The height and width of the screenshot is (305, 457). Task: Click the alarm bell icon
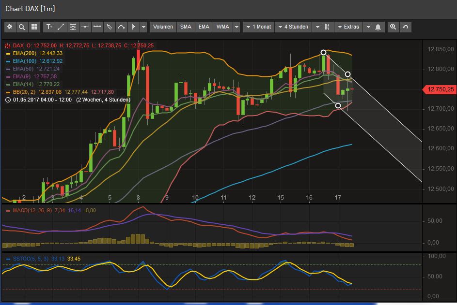pos(378,27)
